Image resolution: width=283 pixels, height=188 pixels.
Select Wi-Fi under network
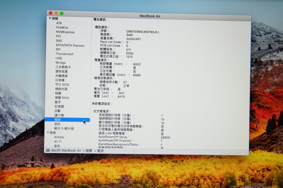pos(58,141)
